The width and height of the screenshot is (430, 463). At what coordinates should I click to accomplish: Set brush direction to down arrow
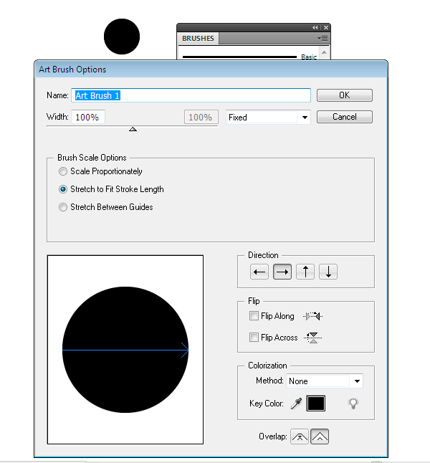tap(328, 272)
